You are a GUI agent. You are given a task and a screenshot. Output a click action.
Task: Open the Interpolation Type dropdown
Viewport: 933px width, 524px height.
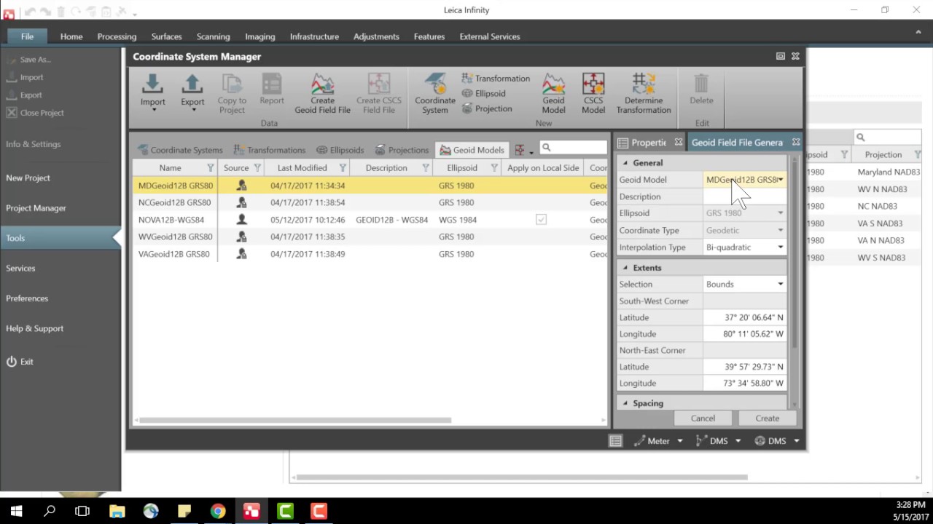[x=780, y=247]
